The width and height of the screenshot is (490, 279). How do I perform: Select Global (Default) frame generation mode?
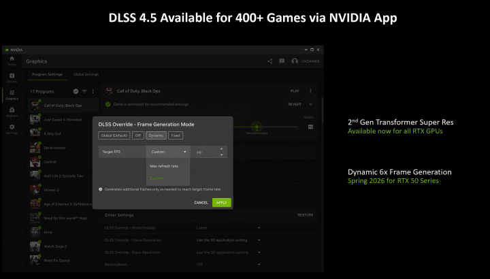[x=114, y=135]
